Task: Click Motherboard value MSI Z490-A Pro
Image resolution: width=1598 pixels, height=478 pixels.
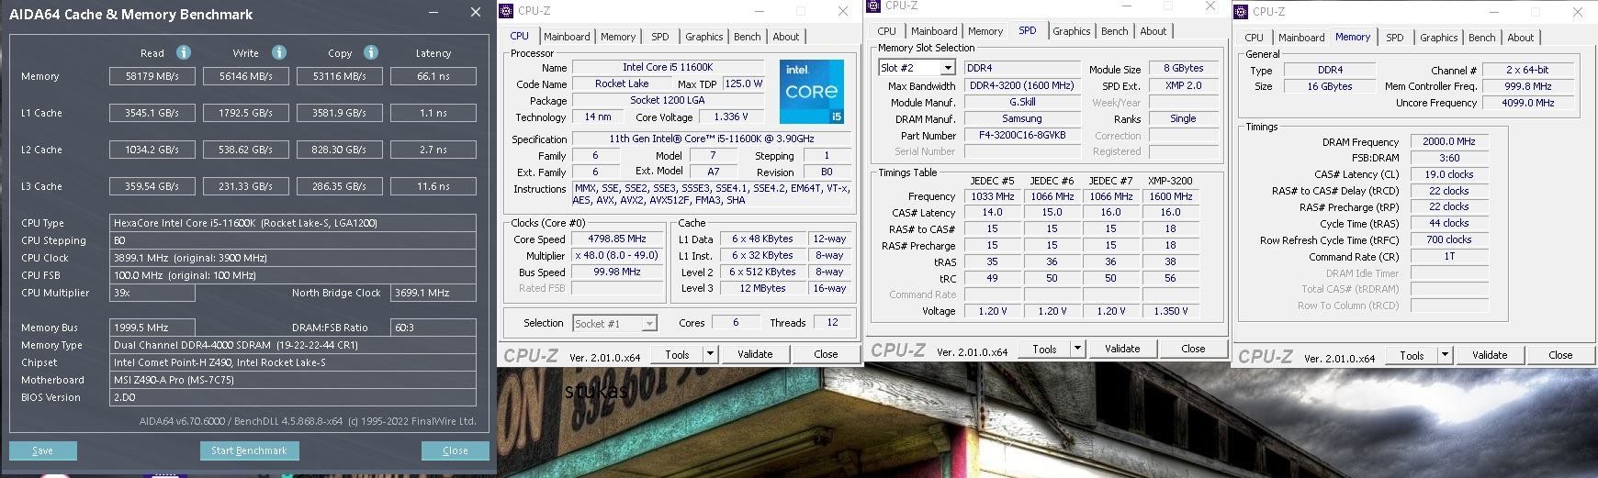Action: [293, 380]
